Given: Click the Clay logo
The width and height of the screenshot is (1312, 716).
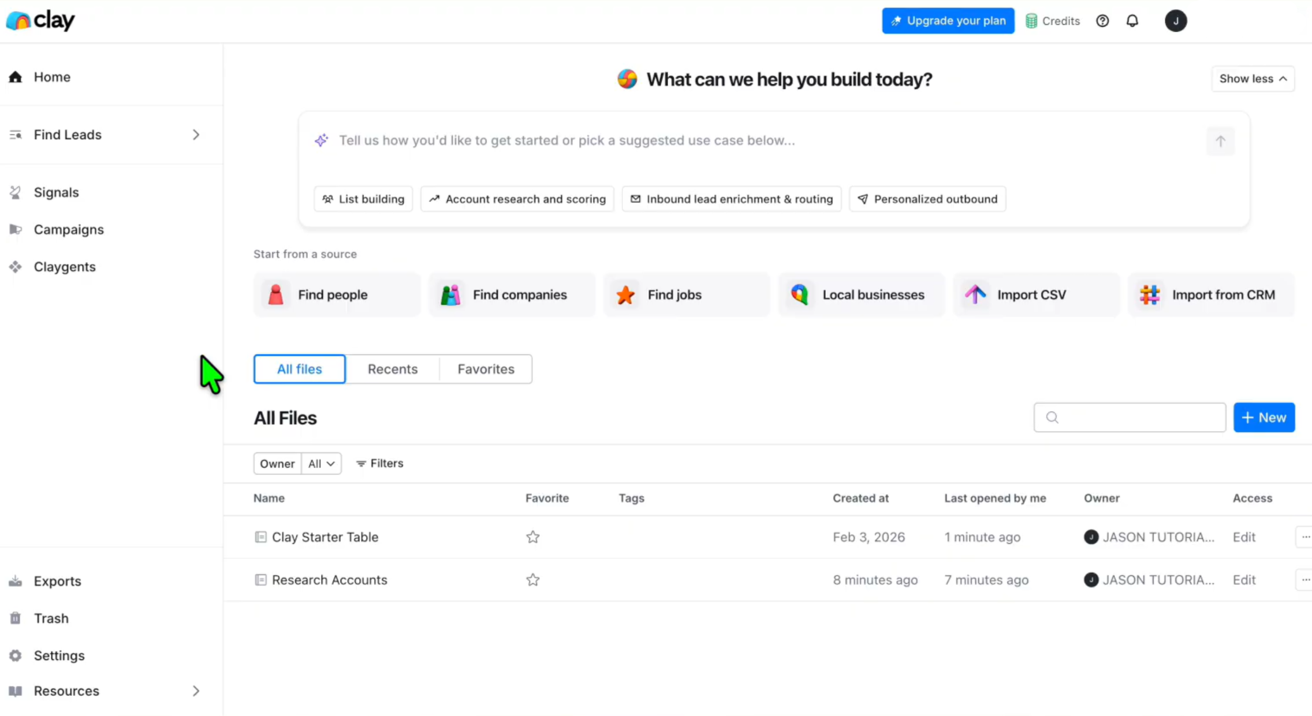Looking at the screenshot, I should [x=40, y=21].
